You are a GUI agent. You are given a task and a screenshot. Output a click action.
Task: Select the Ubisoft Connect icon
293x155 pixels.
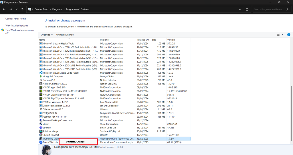click(x=41, y=135)
